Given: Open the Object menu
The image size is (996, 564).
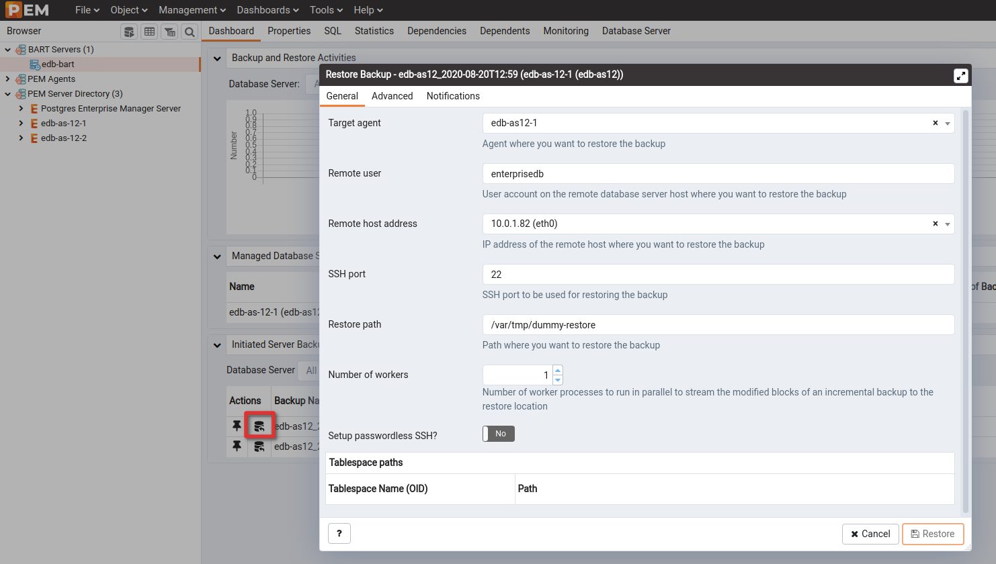Looking at the screenshot, I should pyautogui.click(x=129, y=10).
